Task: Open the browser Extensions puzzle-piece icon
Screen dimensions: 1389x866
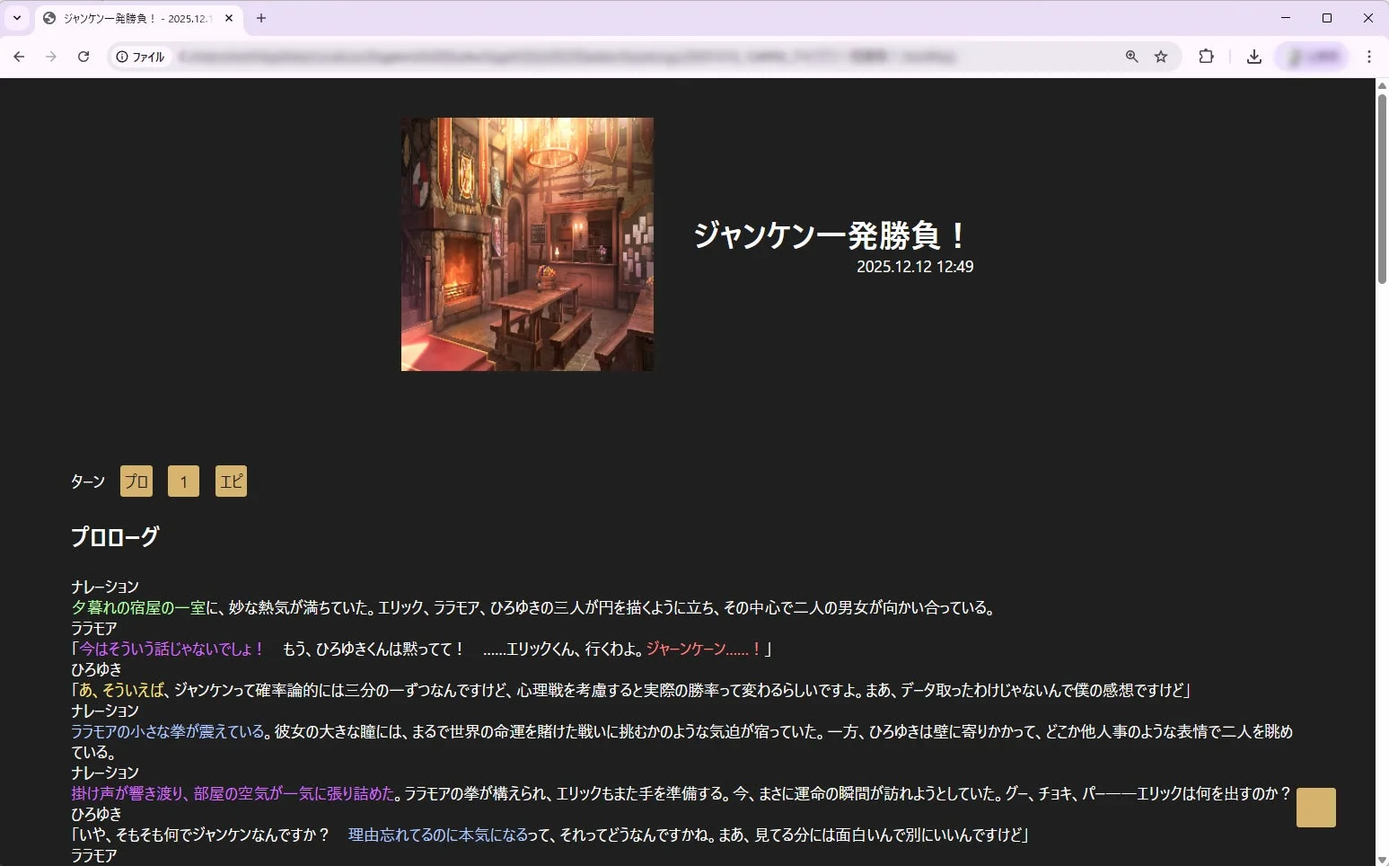Action: (x=1206, y=56)
